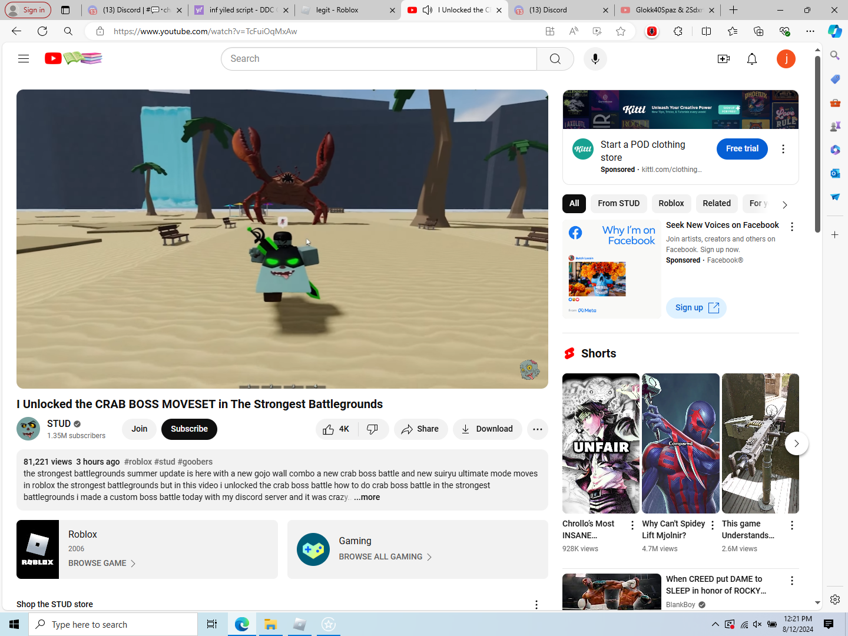
Task: Add page to favorites star
Action: [621, 31]
